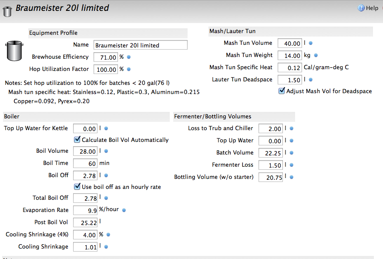Click the Evaporation Rate field
This screenshot has height=259, width=383.
pyautogui.click(x=85, y=210)
